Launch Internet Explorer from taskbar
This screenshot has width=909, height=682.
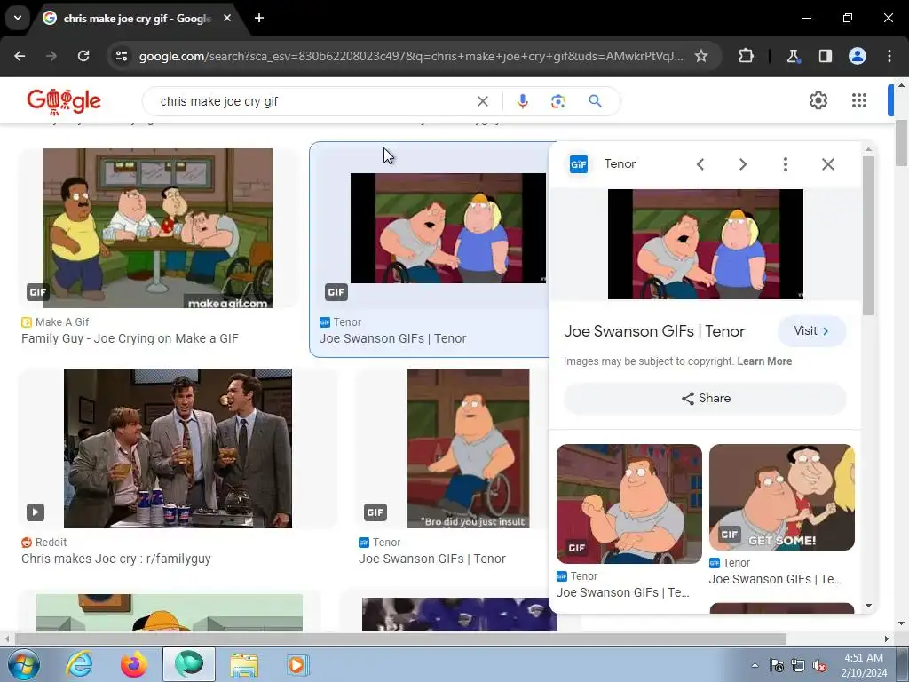[x=79, y=664]
